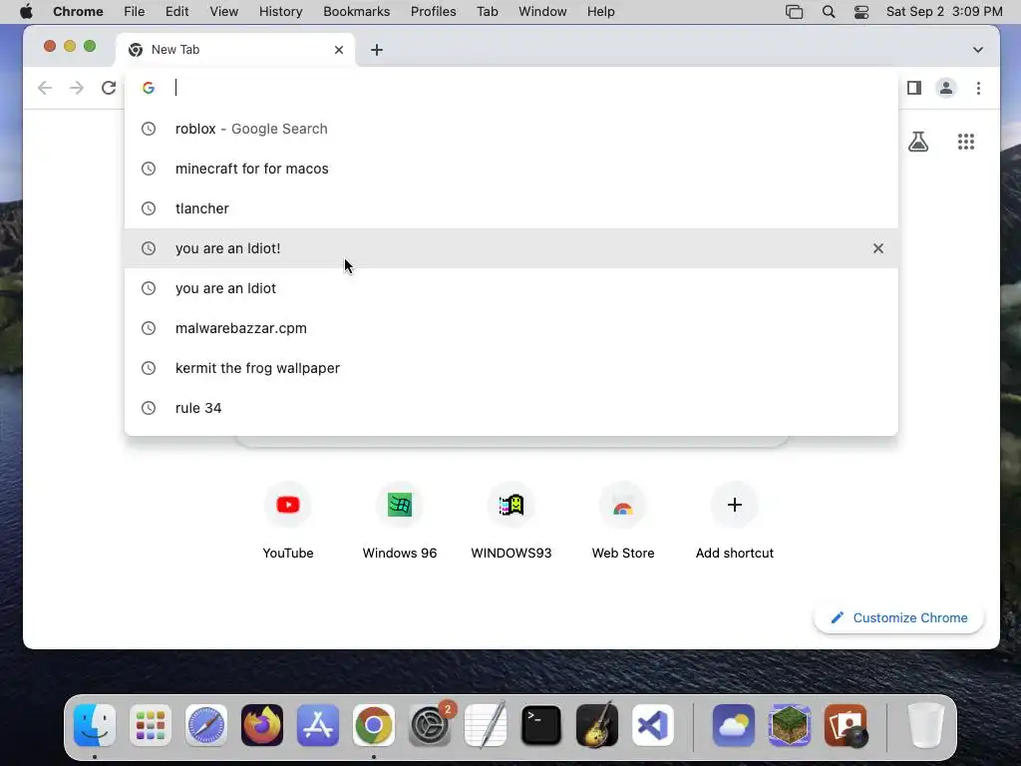1021x766 pixels.
Task: Open the Google apps grid
Action: pos(966,142)
